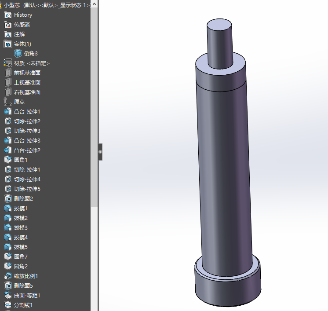Select the 拔模5 feature label
This screenshot has width=328, height=311.
tap(21, 247)
